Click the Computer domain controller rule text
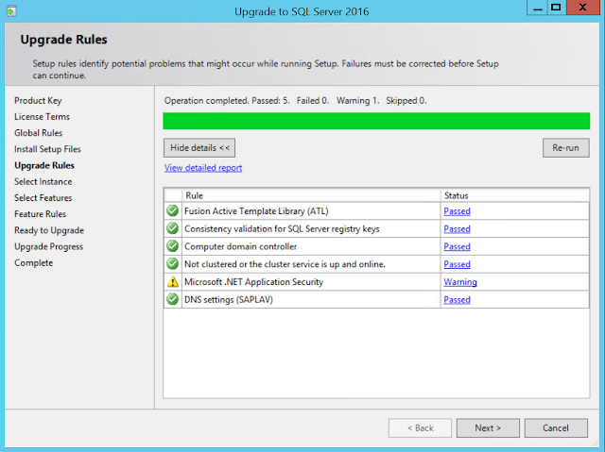This screenshot has height=452, width=605. [241, 246]
